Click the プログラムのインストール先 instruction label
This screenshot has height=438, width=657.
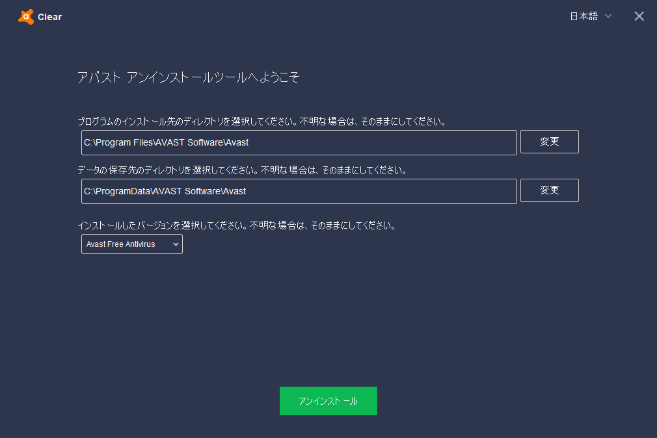coord(260,122)
